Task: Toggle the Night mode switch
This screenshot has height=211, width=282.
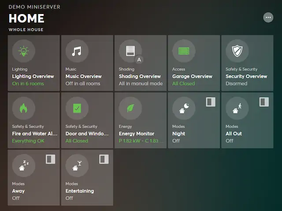Action: (x=211, y=102)
